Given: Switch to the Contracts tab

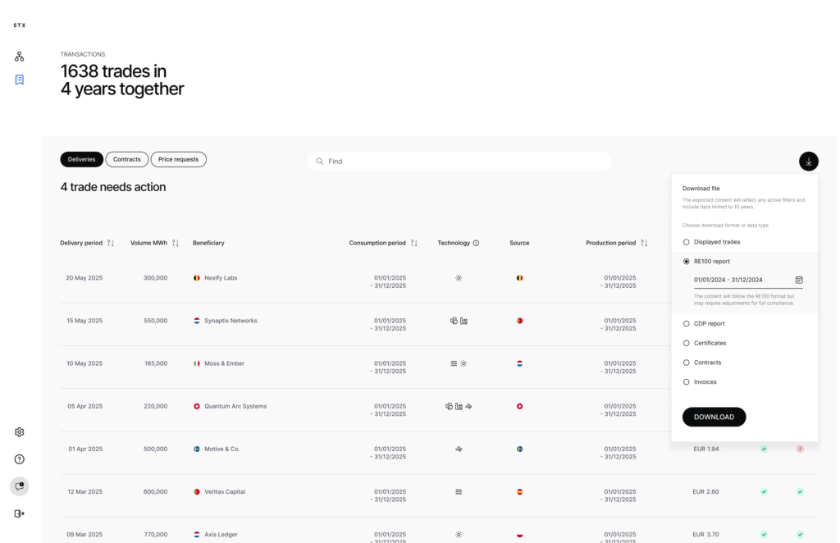Looking at the screenshot, I should tap(126, 159).
